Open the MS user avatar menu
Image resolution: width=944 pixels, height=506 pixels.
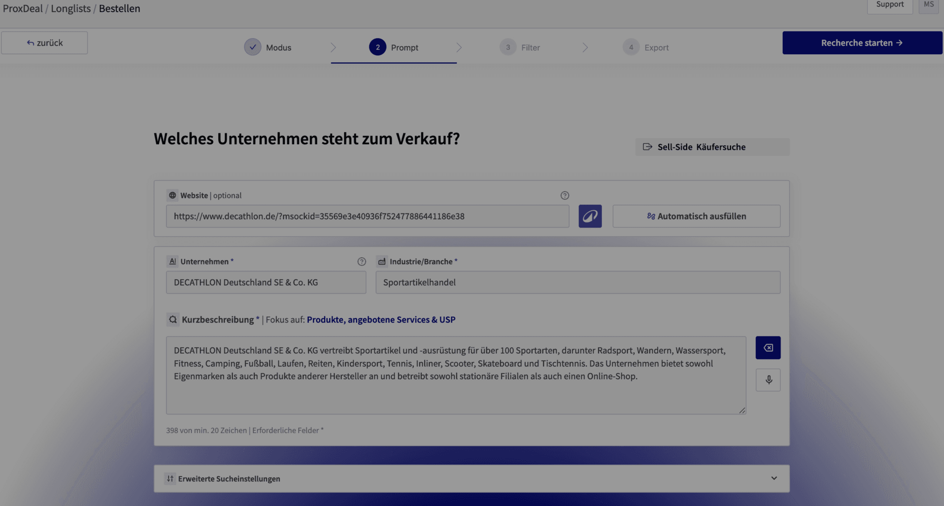[x=929, y=5]
